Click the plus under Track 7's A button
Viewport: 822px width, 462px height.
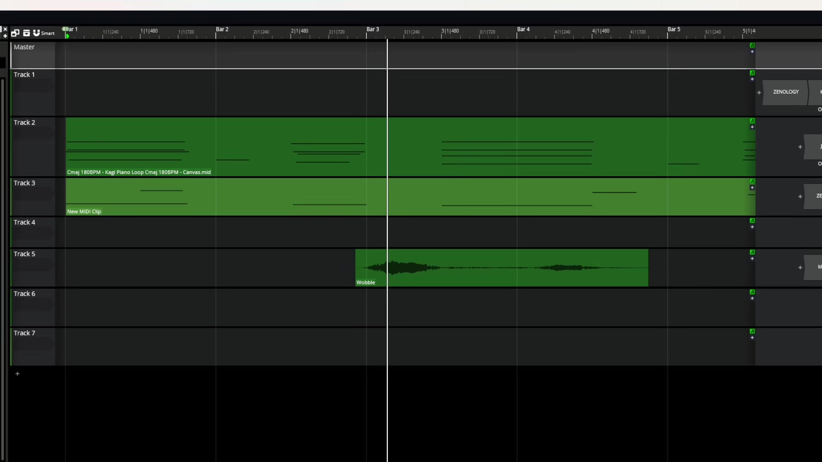[x=752, y=338]
